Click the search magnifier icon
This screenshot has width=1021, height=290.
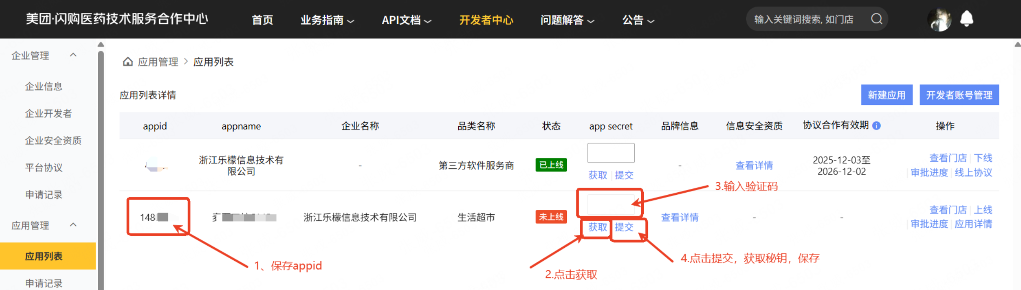(876, 19)
